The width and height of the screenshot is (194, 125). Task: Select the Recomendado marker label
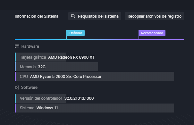point(152,33)
